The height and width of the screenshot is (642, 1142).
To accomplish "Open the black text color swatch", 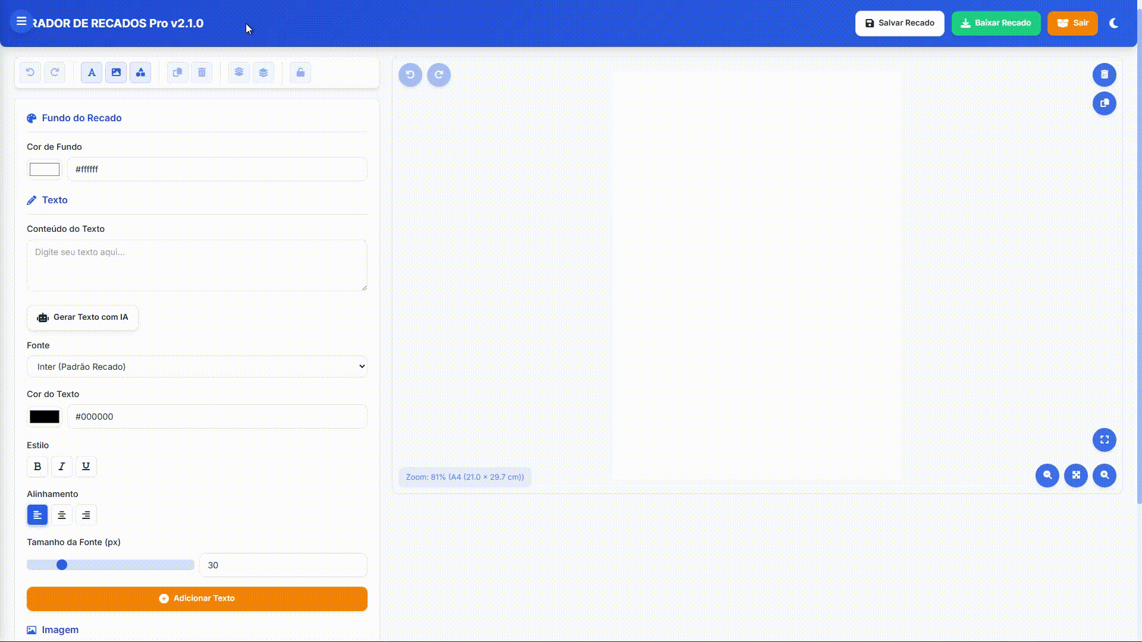I will click(x=45, y=417).
